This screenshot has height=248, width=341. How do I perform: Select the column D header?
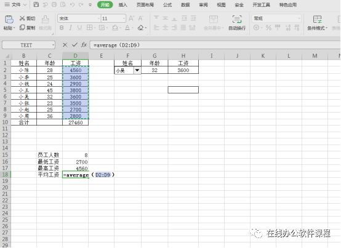76,55
